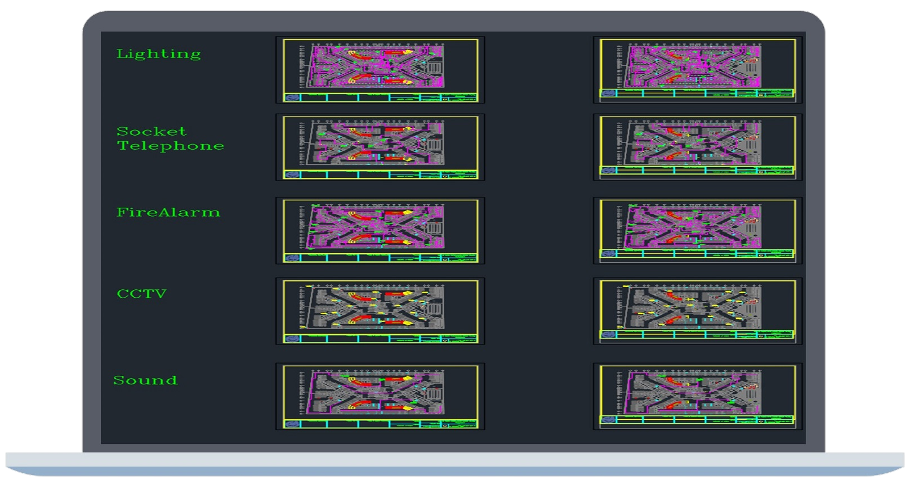Click the green Lighting text label
Screen dimensions: 918x484
(x=158, y=54)
